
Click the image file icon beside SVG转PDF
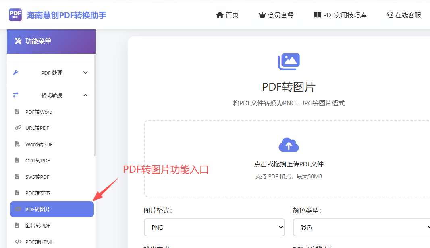pos(17,176)
